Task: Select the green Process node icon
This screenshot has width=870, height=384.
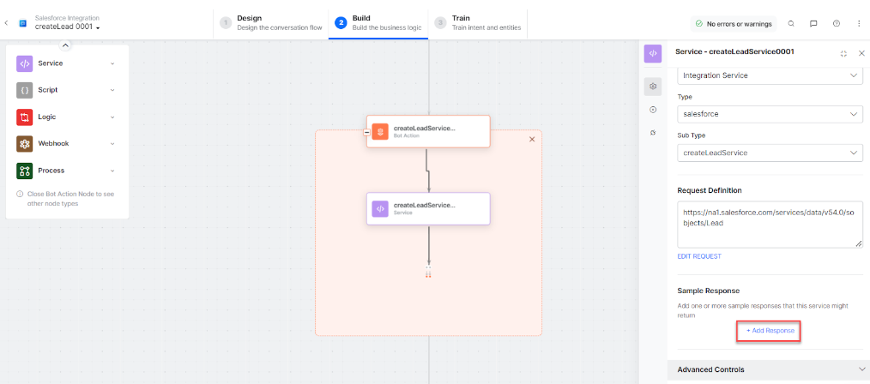Action: (x=24, y=171)
